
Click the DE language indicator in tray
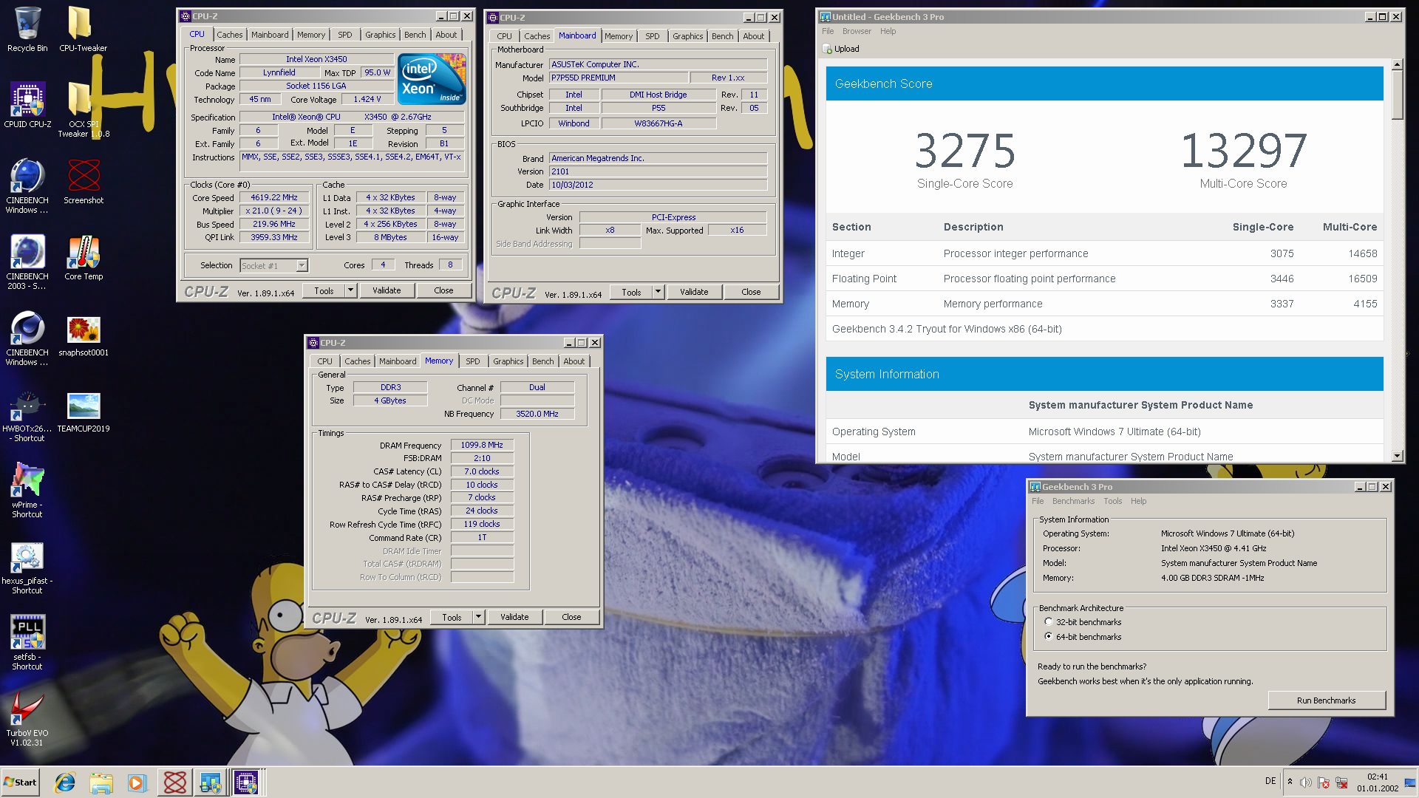click(1270, 781)
